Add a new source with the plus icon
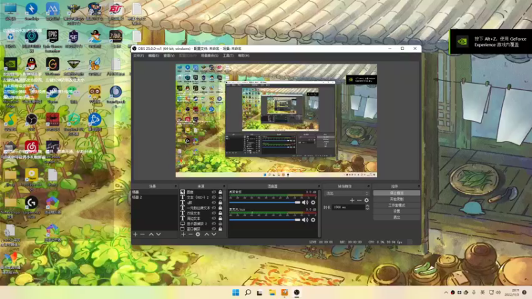This screenshot has width=532, height=299. pyautogui.click(x=184, y=235)
